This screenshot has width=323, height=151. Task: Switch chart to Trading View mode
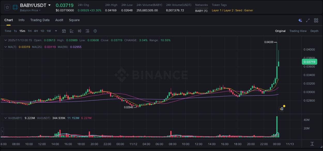click(298, 31)
